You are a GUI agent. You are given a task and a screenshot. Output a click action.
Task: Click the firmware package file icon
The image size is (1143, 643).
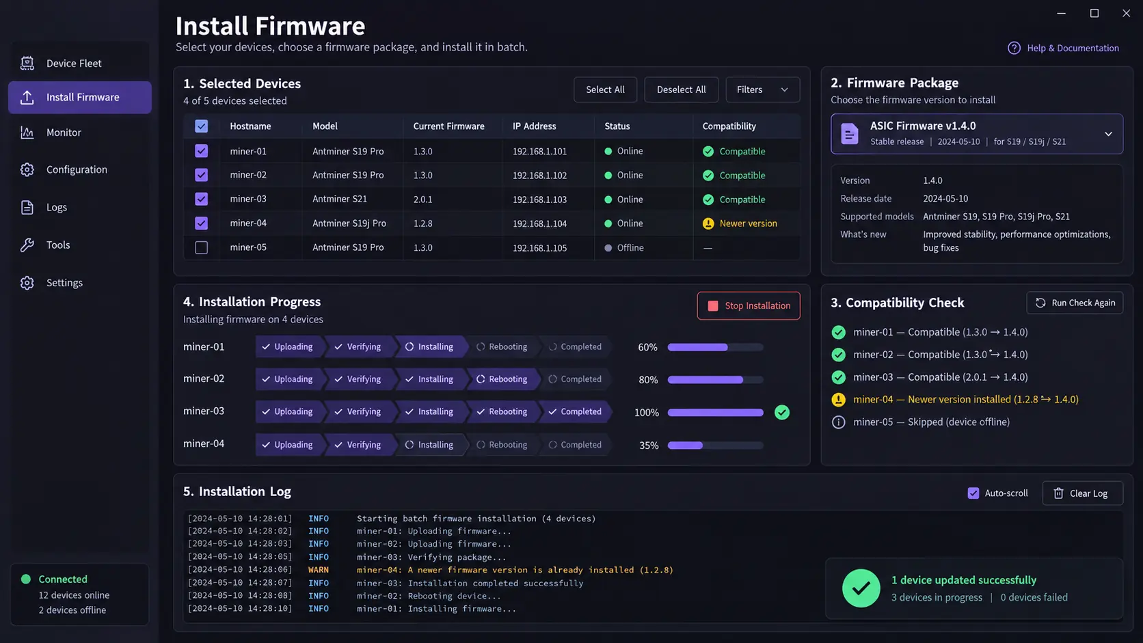pyautogui.click(x=849, y=134)
